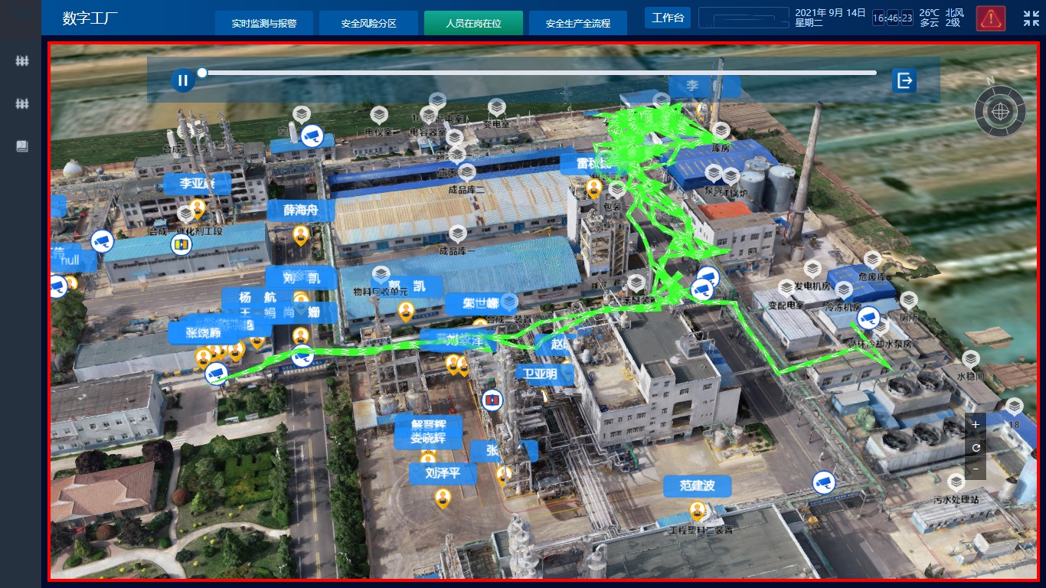The width and height of the screenshot is (1046, 588).
Task: Pause the trajectory playback
Action: tap(182, 80)
